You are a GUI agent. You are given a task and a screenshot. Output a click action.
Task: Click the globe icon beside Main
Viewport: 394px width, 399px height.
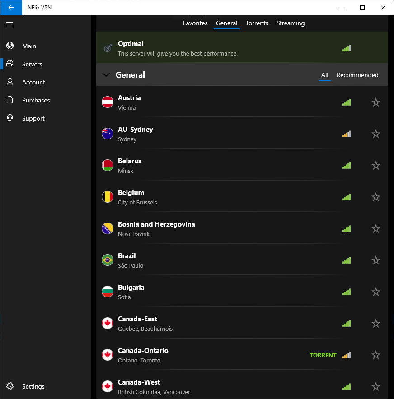pos(10,46)
